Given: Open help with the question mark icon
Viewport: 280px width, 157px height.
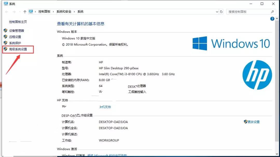Looking at the screenshot, I should [x=272, y=19].
